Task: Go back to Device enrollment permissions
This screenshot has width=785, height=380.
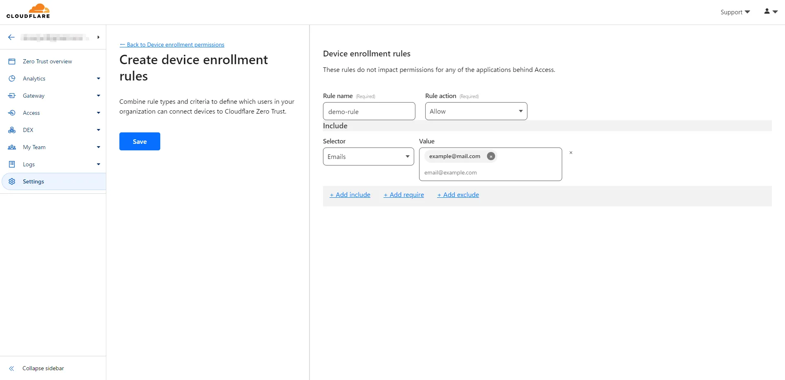Action: pos(172,45)
